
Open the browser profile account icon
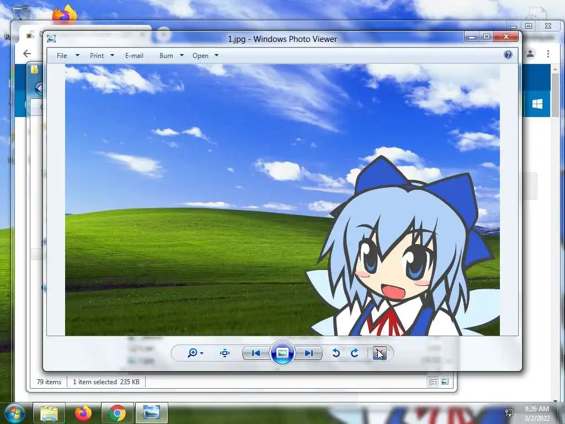pos(530,54)
